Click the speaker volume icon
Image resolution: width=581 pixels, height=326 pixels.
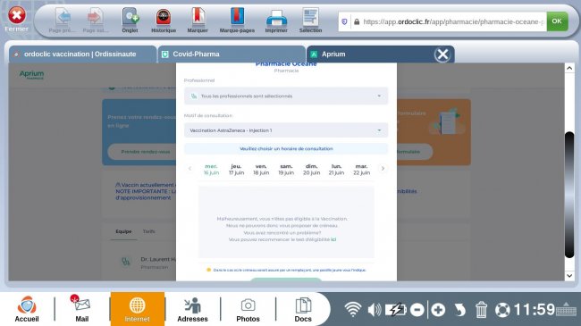point(375,310)
